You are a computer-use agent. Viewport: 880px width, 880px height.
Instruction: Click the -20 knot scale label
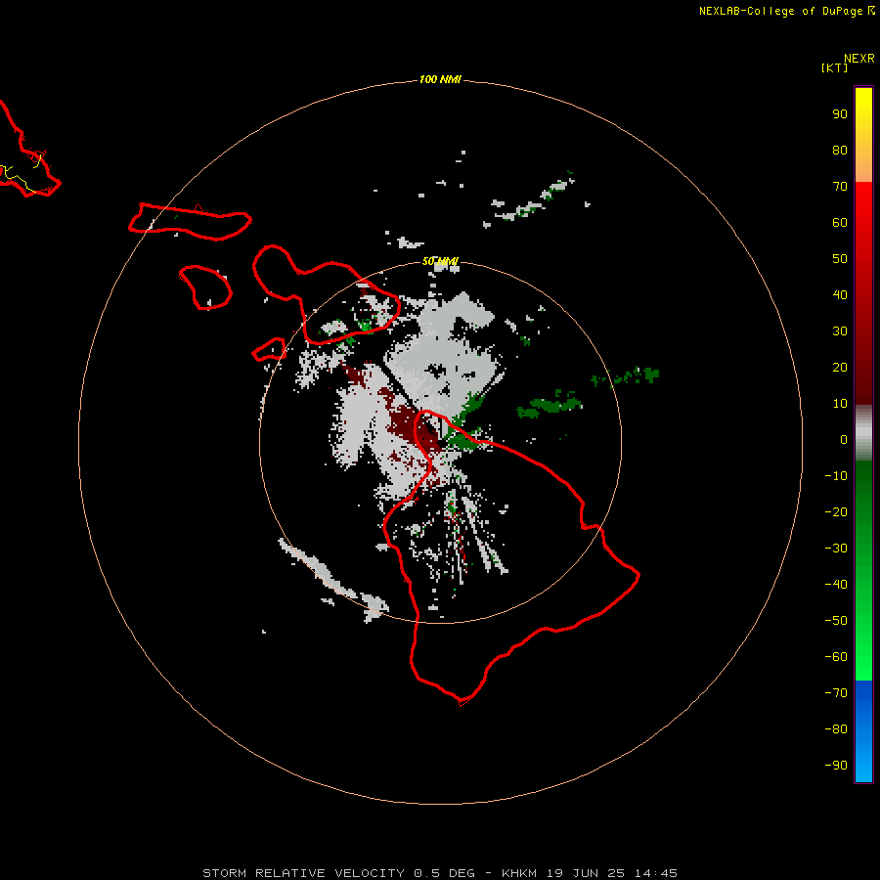836,512
